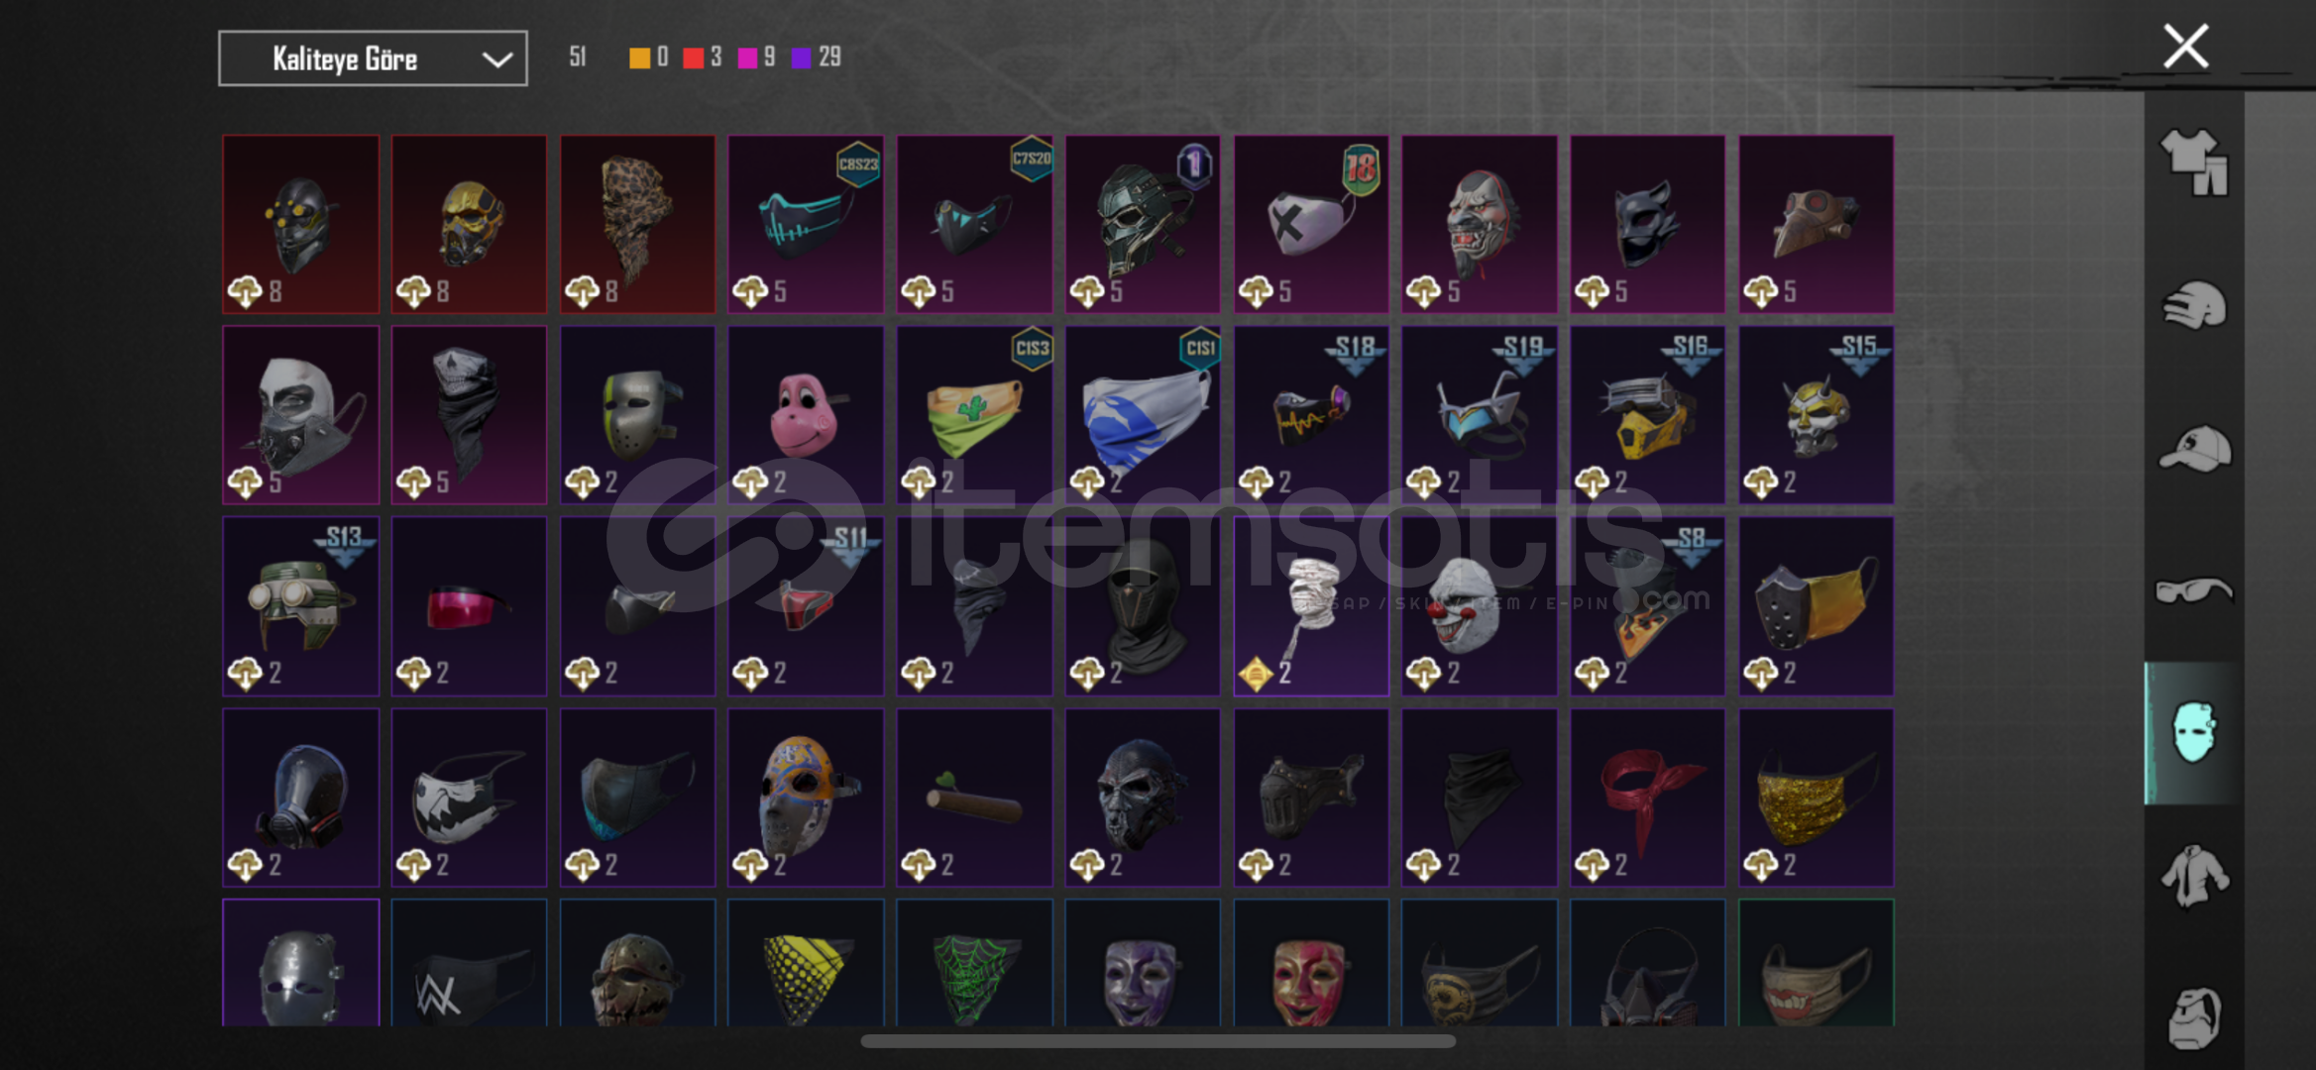Pick the S13 goggles helmet mask
This screenshot has width=2316, height=1070.
coord(300,605)
